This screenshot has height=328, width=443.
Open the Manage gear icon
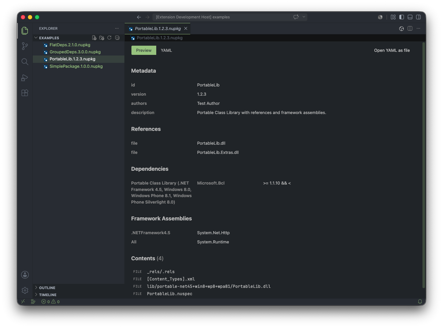[x=25, y=290]
